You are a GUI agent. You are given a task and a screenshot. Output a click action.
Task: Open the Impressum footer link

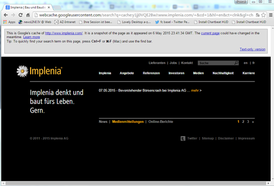246,138
